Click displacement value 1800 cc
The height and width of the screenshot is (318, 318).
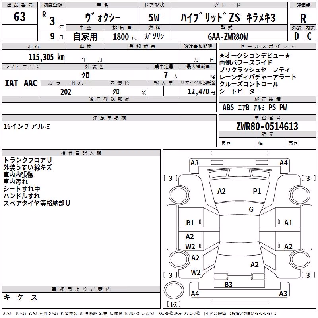(125, 37)
